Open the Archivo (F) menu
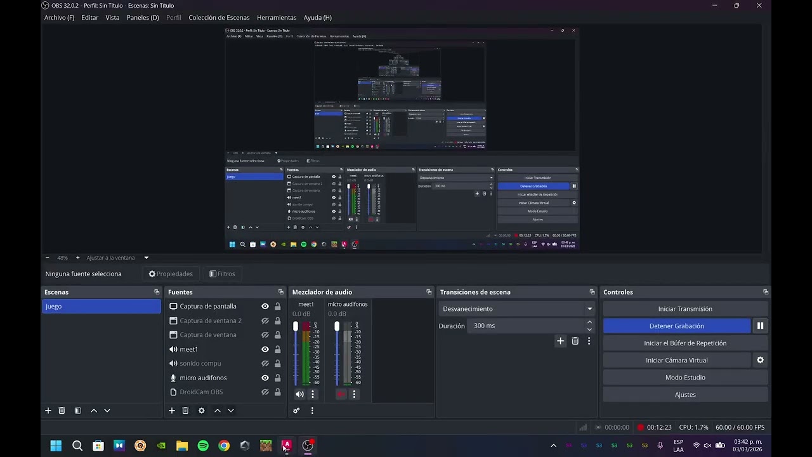This screenshot has width=812, height=457. tap(59, 18)
